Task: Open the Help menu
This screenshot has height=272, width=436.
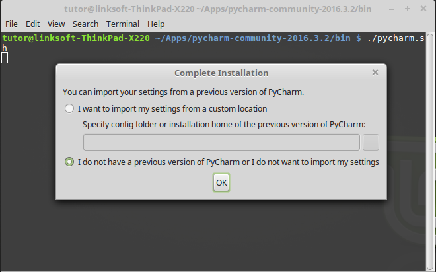Action: click(x=156, y=24)
